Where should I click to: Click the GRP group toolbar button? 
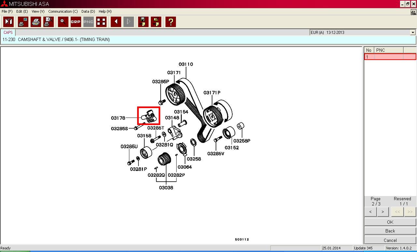click(x=76, y=22)
